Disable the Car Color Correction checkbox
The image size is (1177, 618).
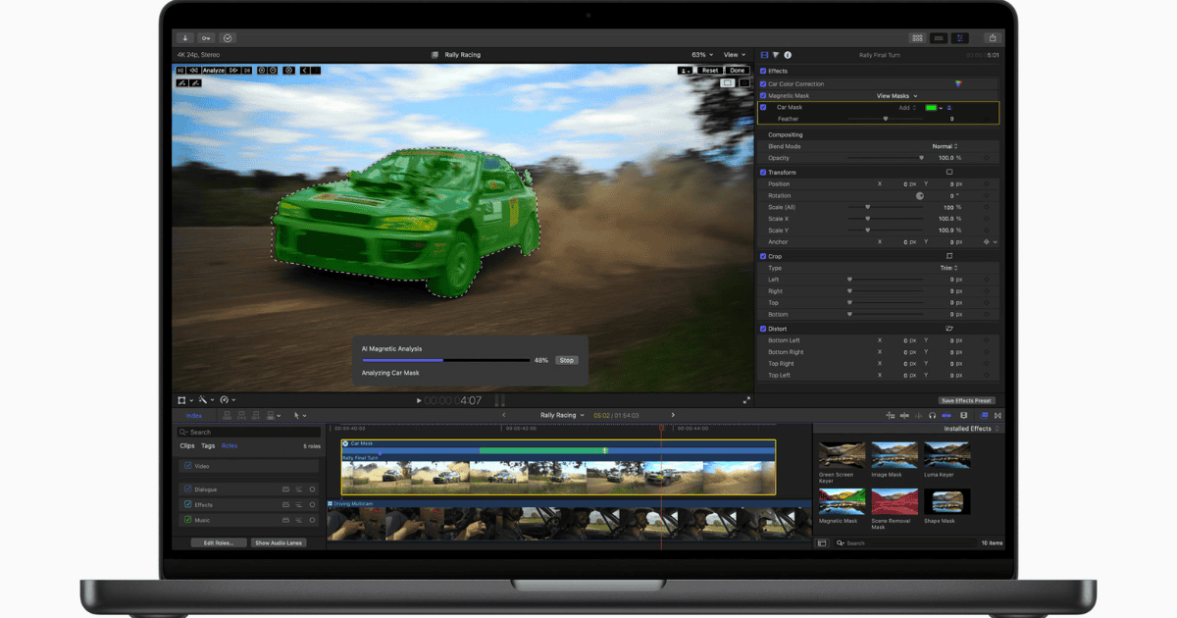click(x=764, y=84)
